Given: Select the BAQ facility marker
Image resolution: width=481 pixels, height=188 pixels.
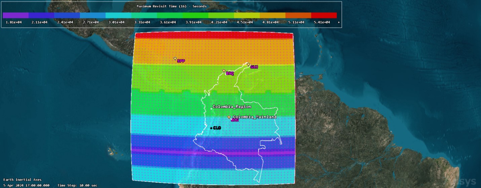Looking at the screenshot, I should [224, 71].
